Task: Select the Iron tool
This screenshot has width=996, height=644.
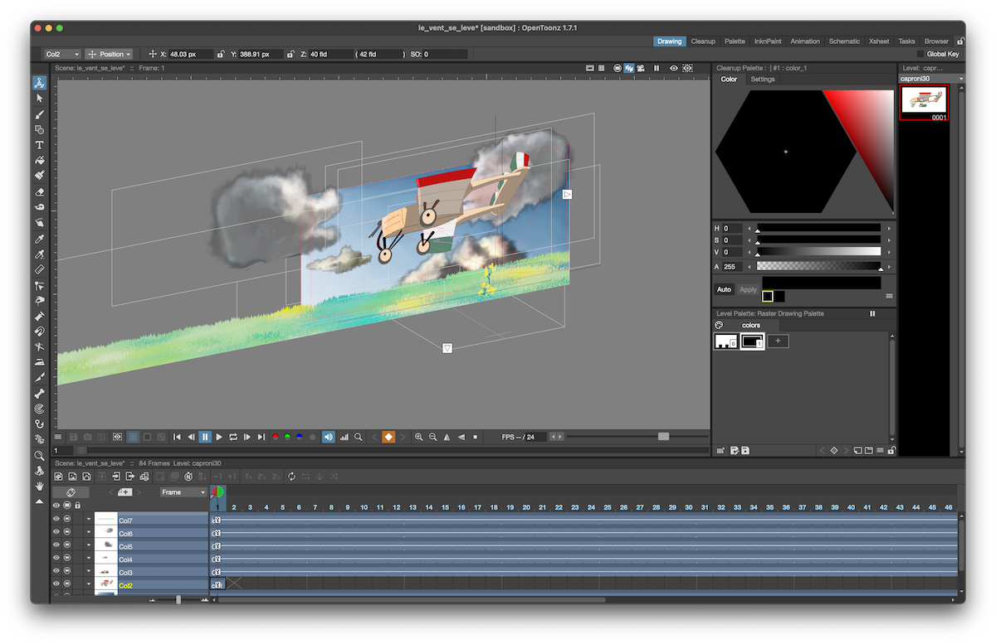Action: click(39, 362)
